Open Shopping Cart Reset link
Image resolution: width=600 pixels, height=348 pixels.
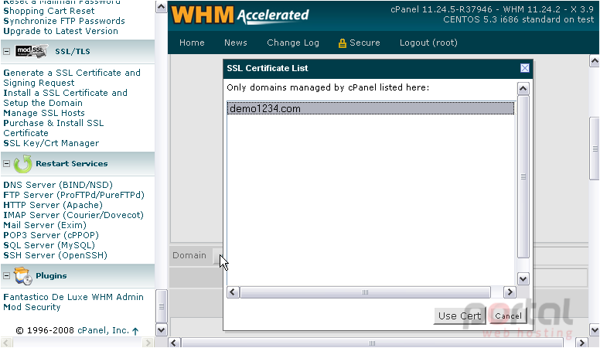pyautogui.click(x=49, y=11)
